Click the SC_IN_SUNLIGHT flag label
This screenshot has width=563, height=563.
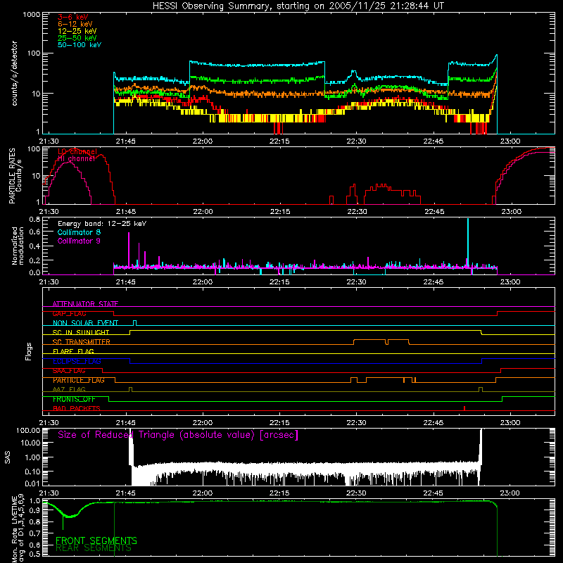(81, 332)
